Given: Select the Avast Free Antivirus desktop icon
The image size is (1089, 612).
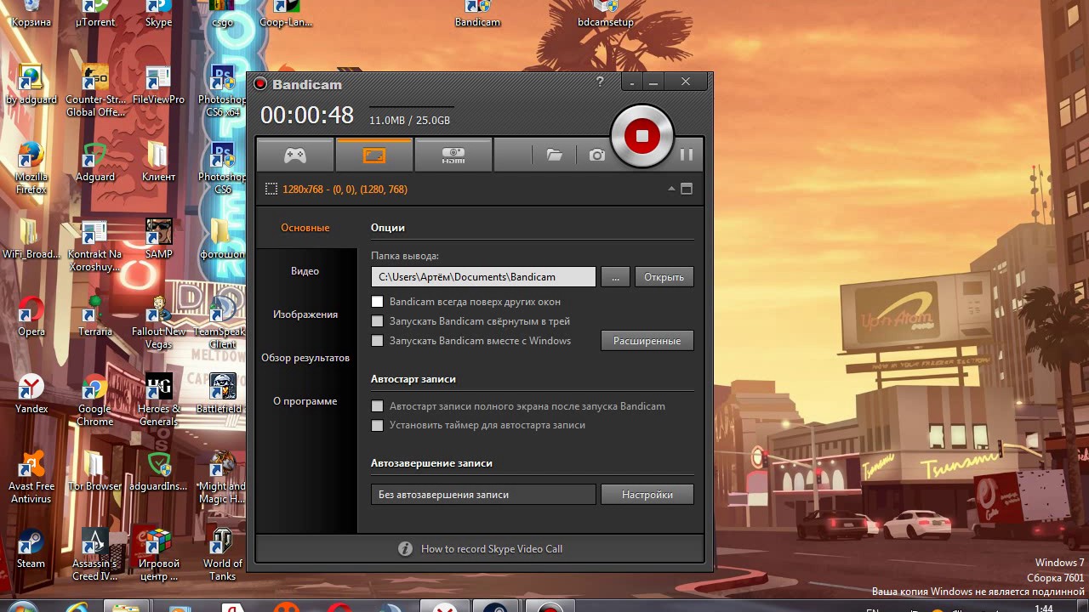Looking at the screenshot, I should [x=31, y=478].
